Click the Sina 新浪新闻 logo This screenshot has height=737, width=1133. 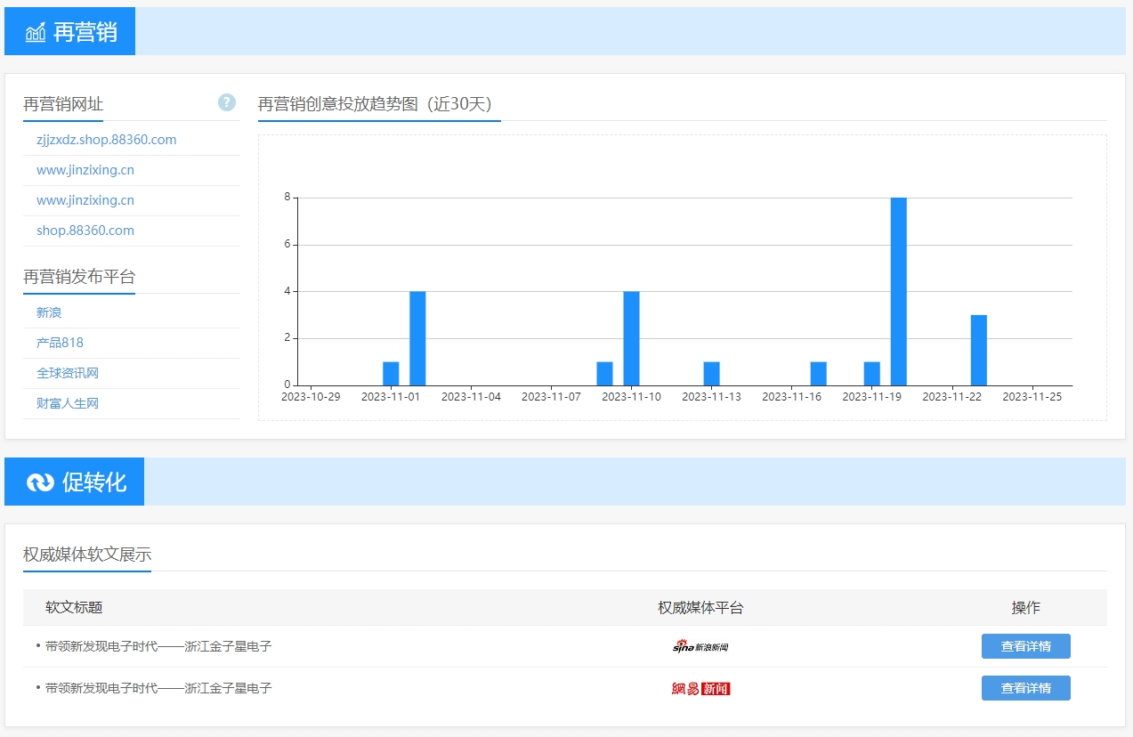point(700,646)
